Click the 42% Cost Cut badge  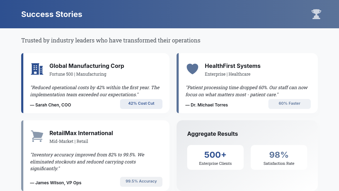pyautogui.click(x=141, y=104)
